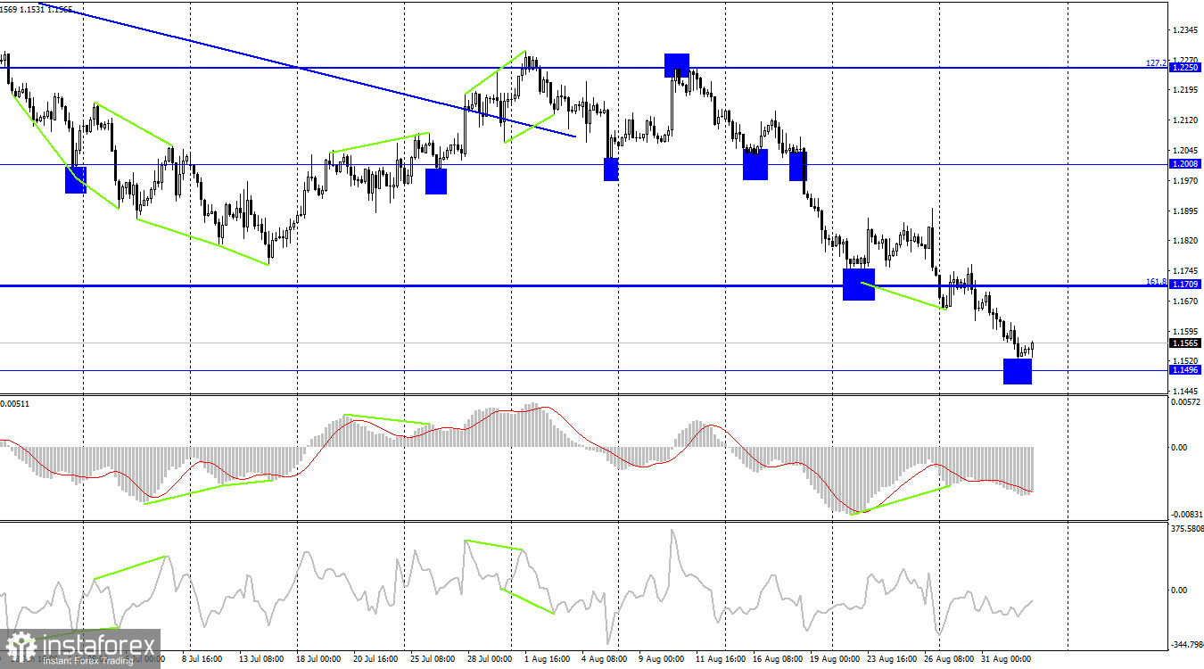Click the 1.1895 price axis value

[1186, 211]
